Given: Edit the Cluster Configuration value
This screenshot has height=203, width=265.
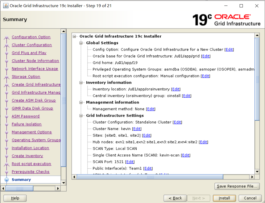Looking at the screenshot, I should [x=177, y=122].
